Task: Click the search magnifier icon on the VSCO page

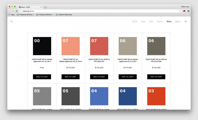Action: point(12,22)
